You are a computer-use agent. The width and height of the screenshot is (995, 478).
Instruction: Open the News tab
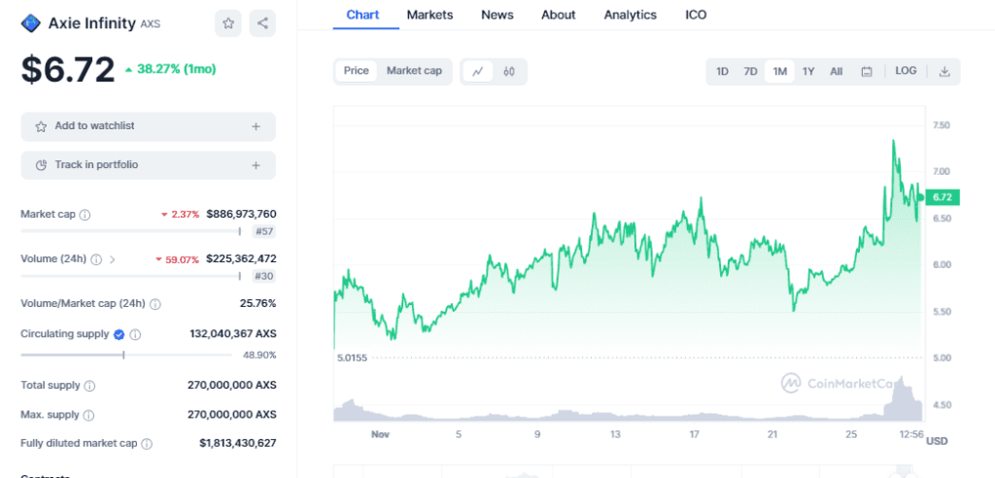coord(497,15)
